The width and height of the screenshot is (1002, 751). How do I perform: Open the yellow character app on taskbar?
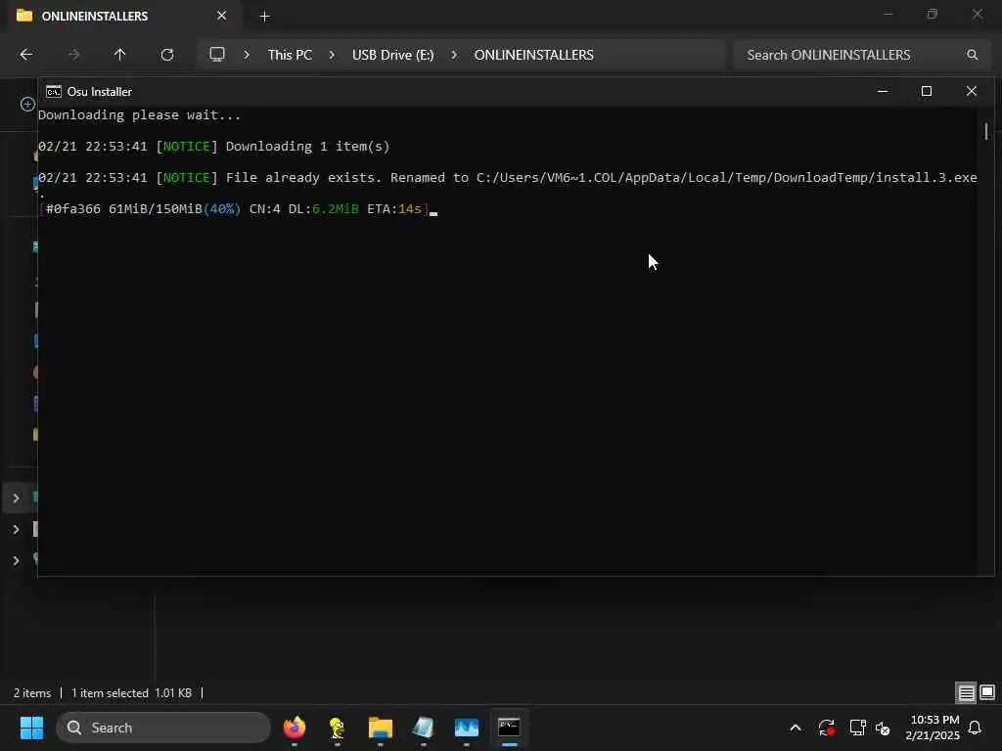(x=337, y=728)
